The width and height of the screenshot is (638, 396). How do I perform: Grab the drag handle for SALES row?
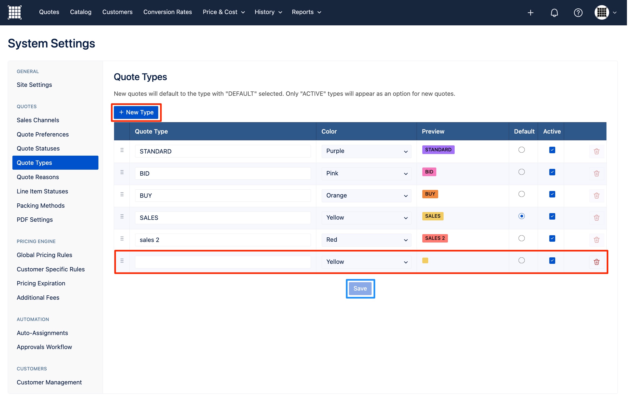pyautogui.click(x=122, y=216)
